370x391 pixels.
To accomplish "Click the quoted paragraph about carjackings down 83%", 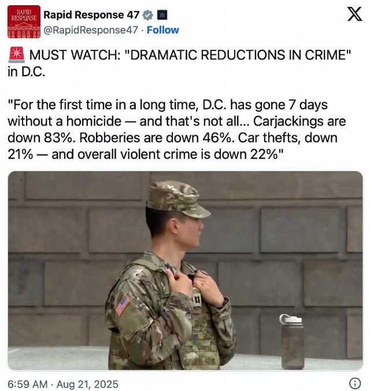I will coord(177,130).
